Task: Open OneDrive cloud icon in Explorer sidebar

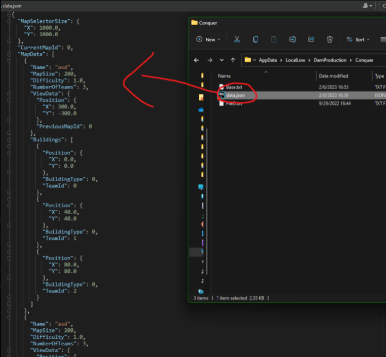Action: (201, 110)
